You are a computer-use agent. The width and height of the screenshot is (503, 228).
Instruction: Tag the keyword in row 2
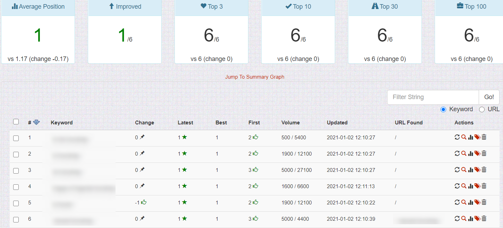coord(477,154)
